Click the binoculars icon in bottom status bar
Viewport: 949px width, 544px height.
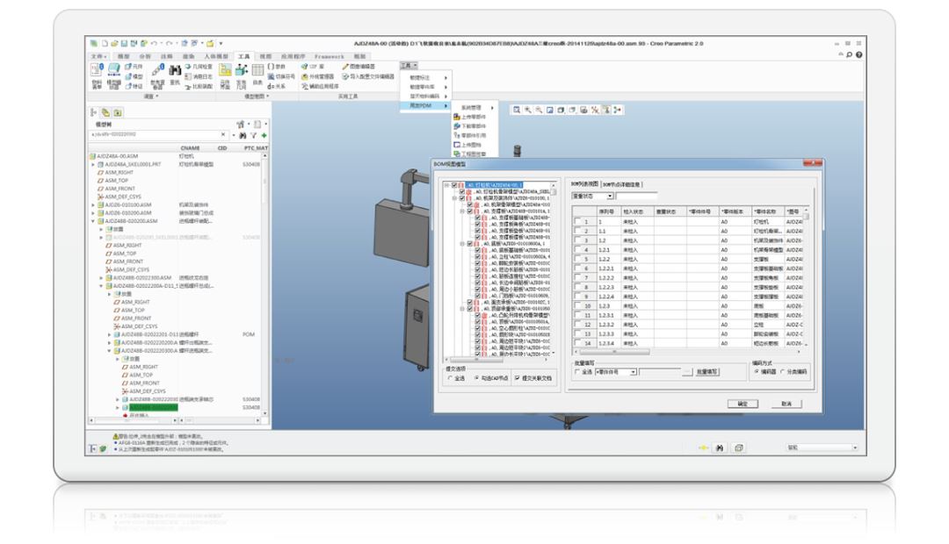[720, 447]
